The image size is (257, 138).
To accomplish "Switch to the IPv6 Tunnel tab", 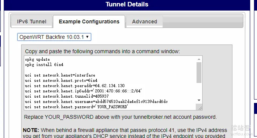I will point(32,21).
